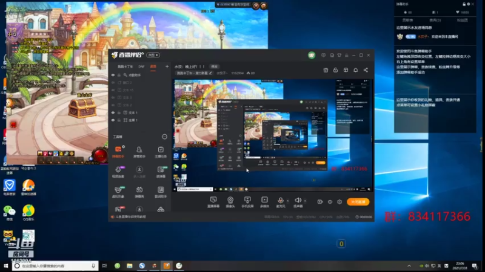Toggle visibility of 窗口 2 source
The width and height of the screenshot is (485, 272).
point(113,83)
